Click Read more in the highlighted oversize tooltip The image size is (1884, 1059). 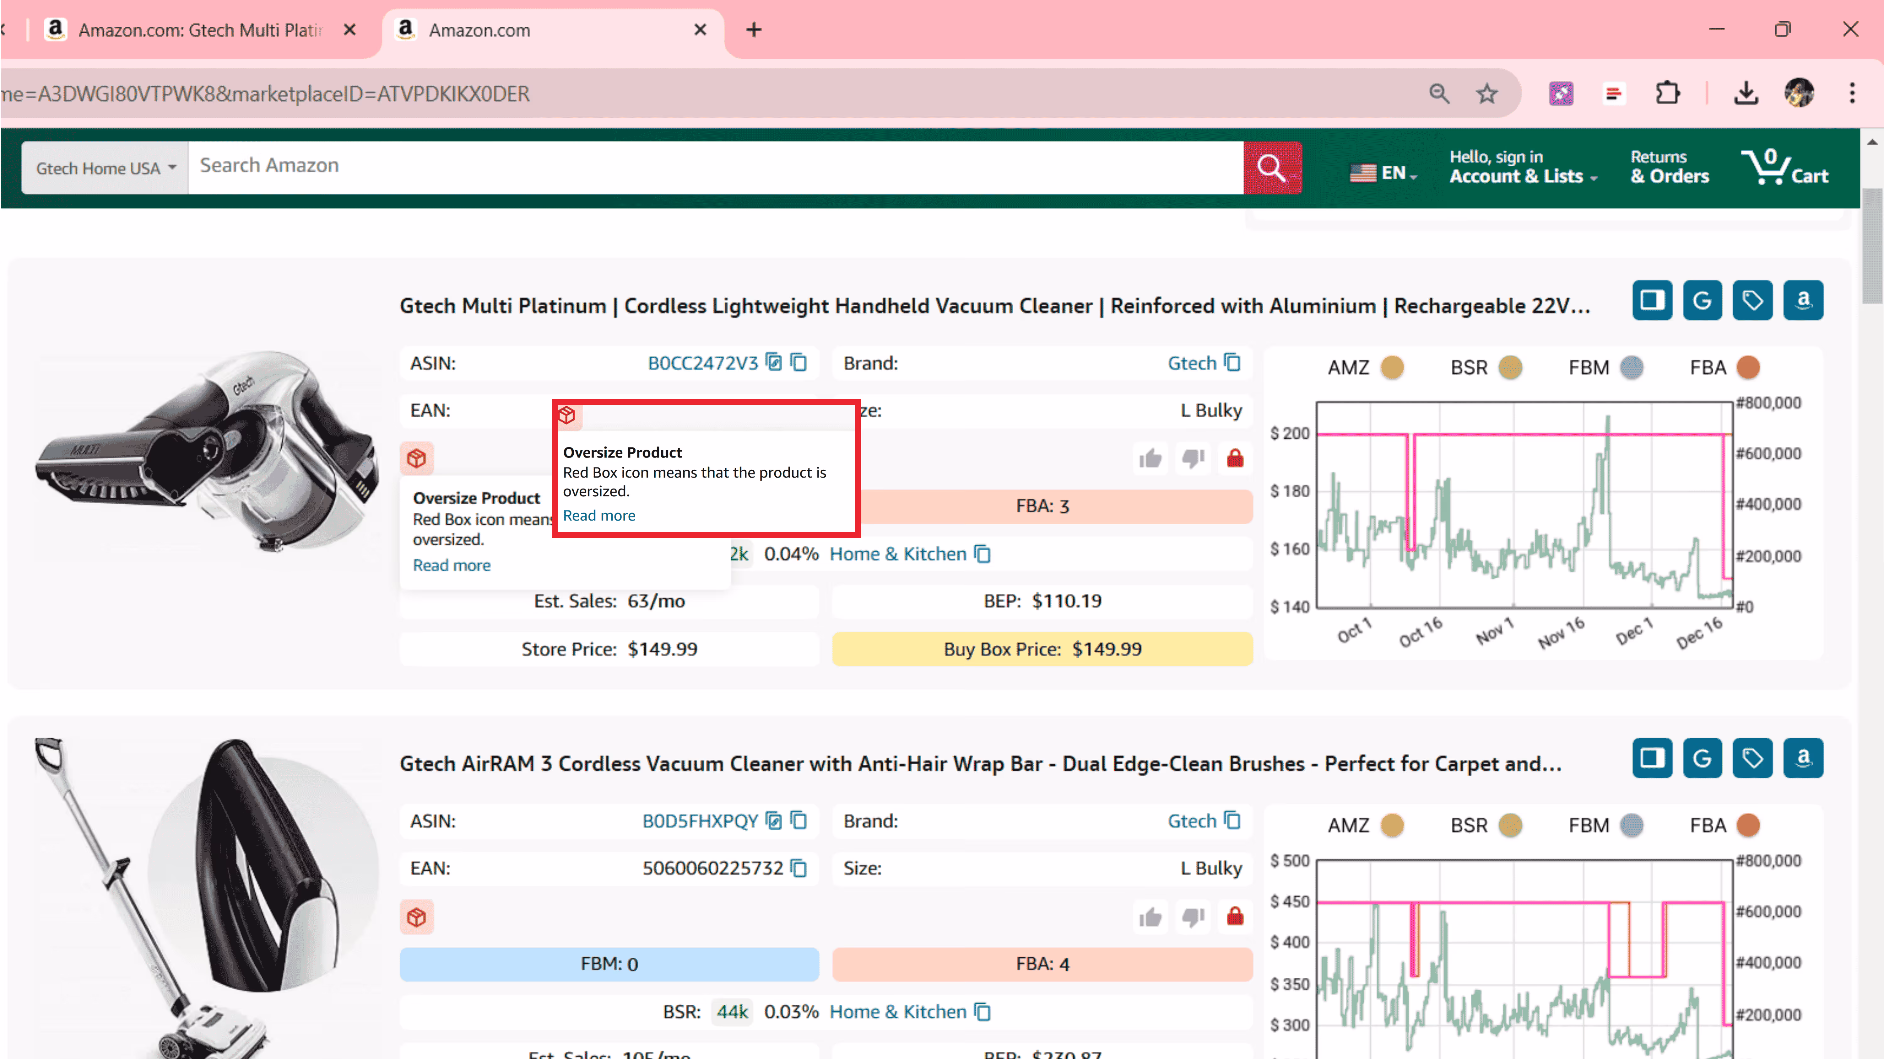click(x=599, y=515)
